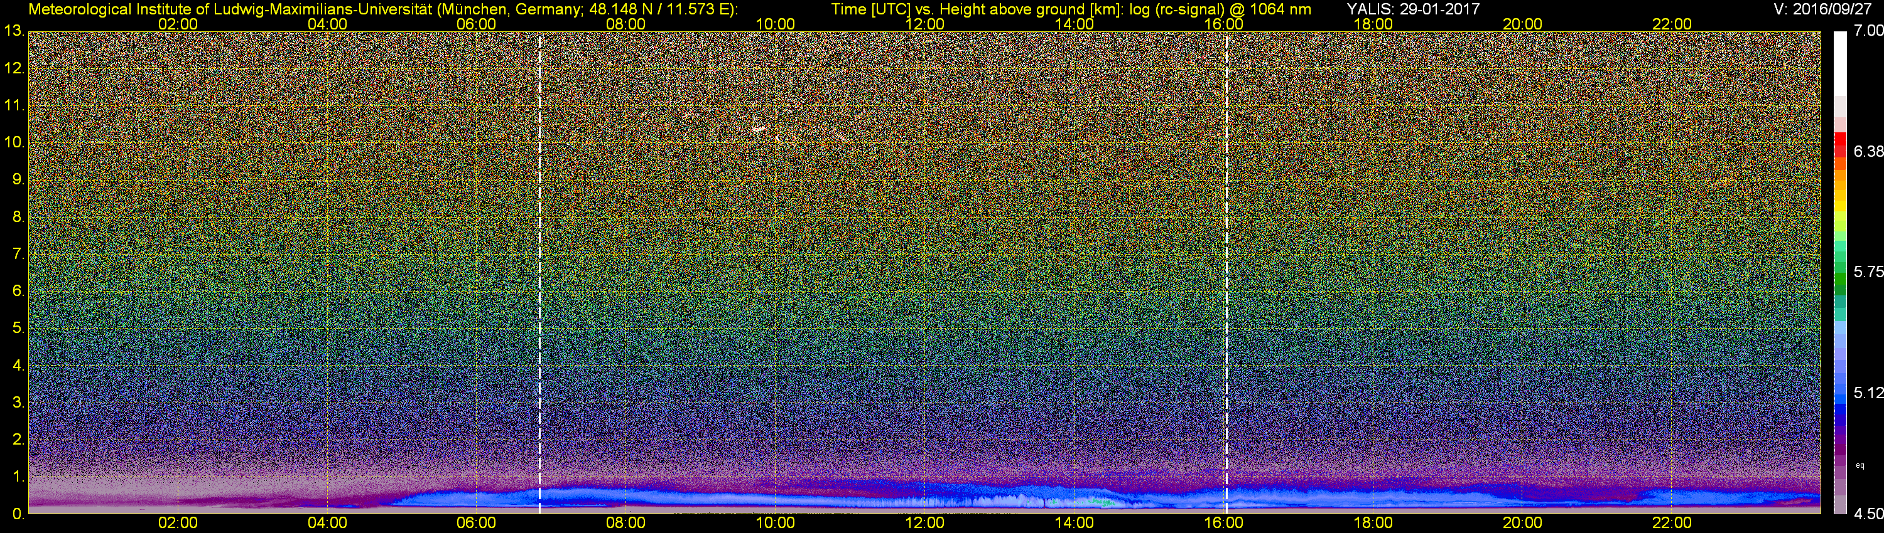Click the 18:00 label on the top time axis
The image size is (1884, 533).
tap(1373, 24)
